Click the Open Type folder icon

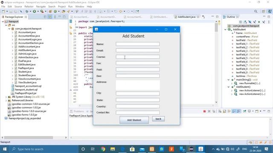[x=64, y=11]
